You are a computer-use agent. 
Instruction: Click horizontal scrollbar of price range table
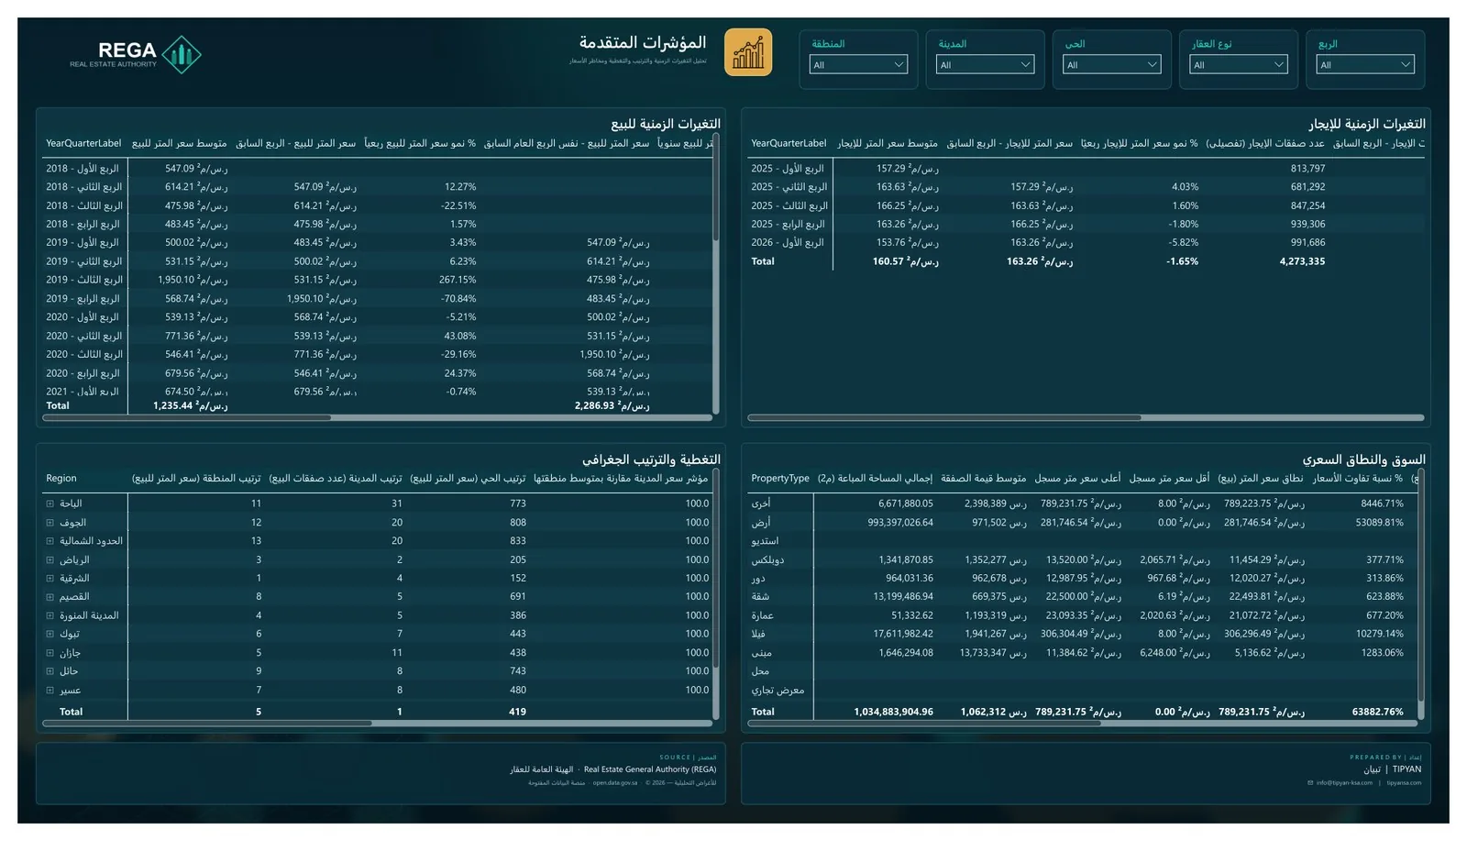pos(924,723)
